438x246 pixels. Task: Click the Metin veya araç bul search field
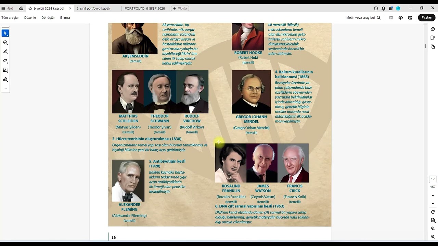(x=360, y=17)
